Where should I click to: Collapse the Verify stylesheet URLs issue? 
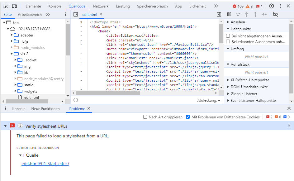tap(5, 126)
